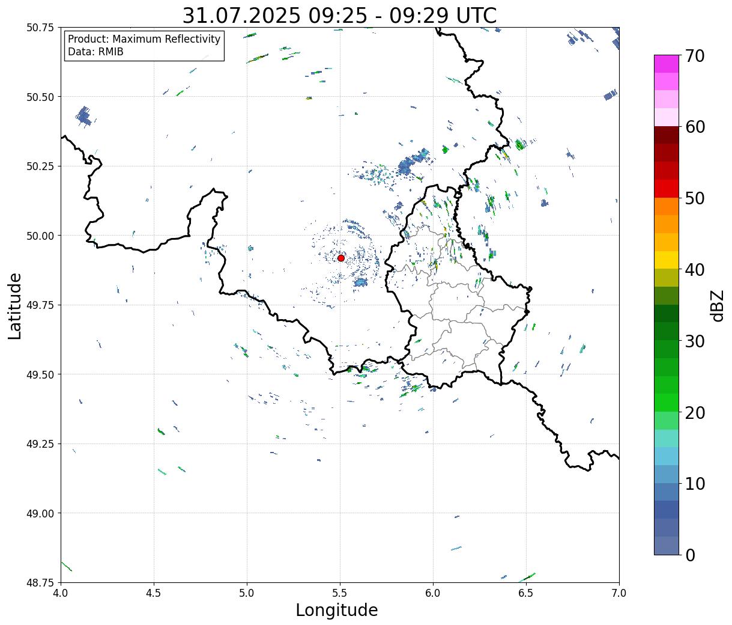Click the plot title showing 31.07.2025 time
The image size is (732, 625).
339,15
